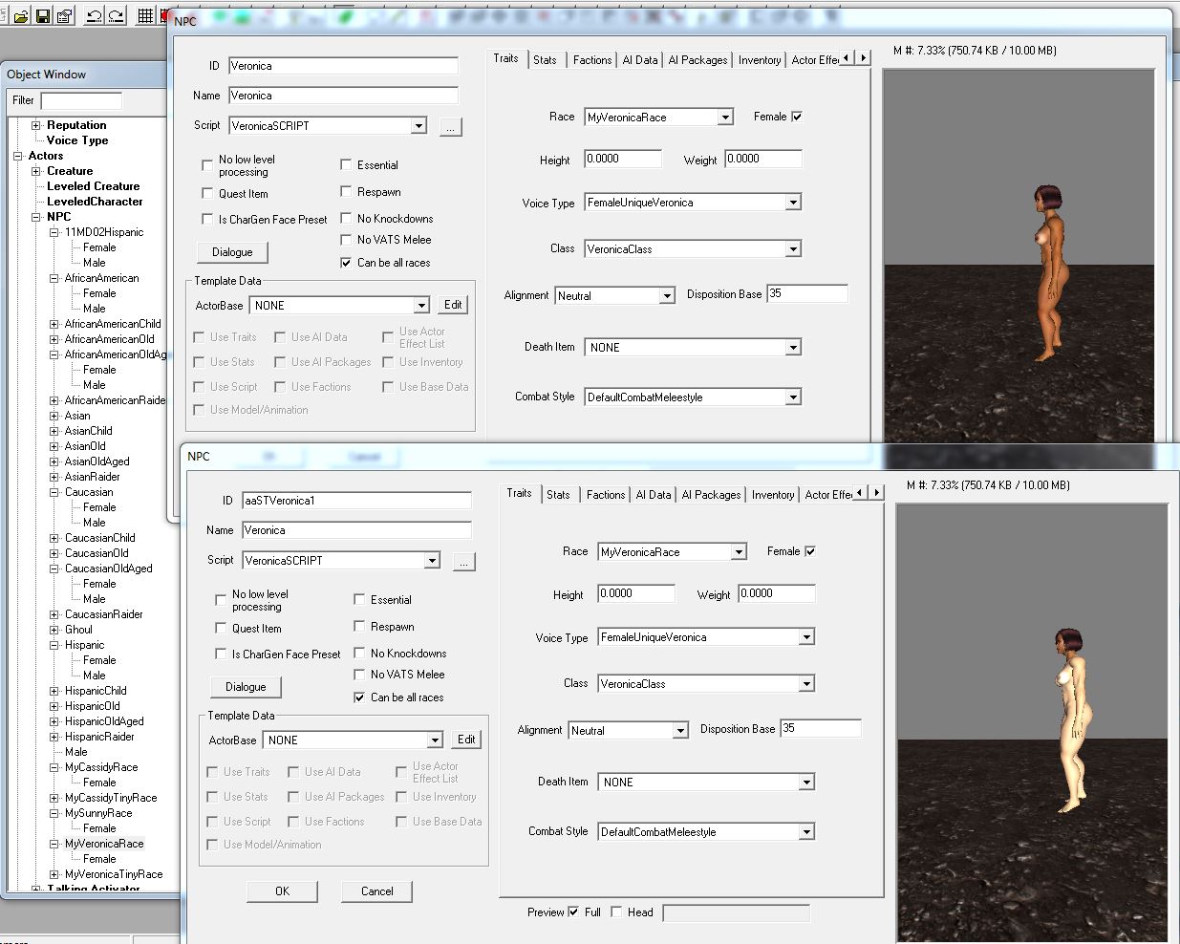Collapse the MyVeronicaRace tree node
Viewport: 1180px width, 944px height.
(54, 844)
